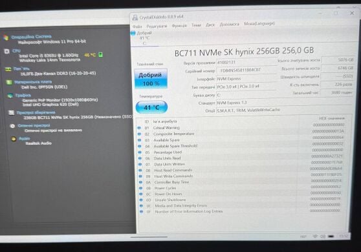Click the status dot for Composite Temperature
This screenshot has width=361, height=252.
point(139,134)
